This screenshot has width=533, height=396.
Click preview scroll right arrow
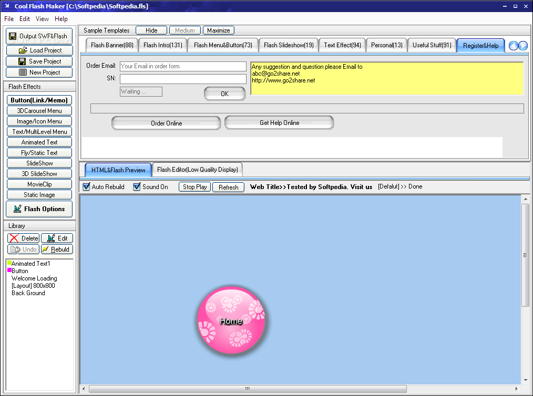(x=516, y=389)
